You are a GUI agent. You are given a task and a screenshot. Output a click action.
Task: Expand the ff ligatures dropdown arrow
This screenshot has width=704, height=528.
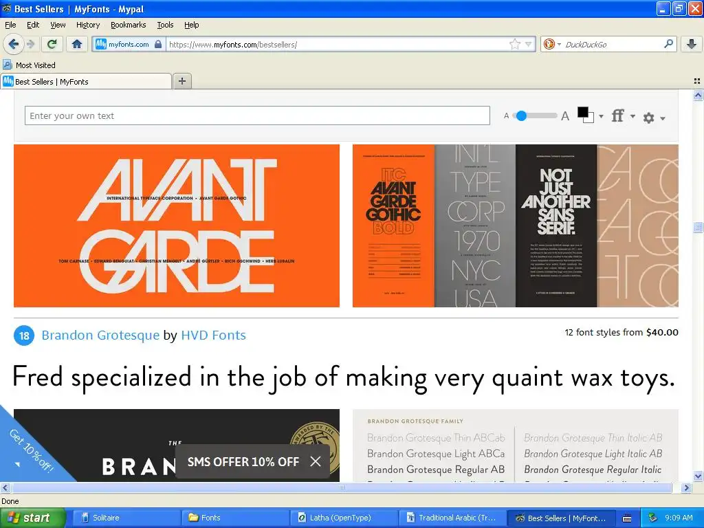pos(632,116)
